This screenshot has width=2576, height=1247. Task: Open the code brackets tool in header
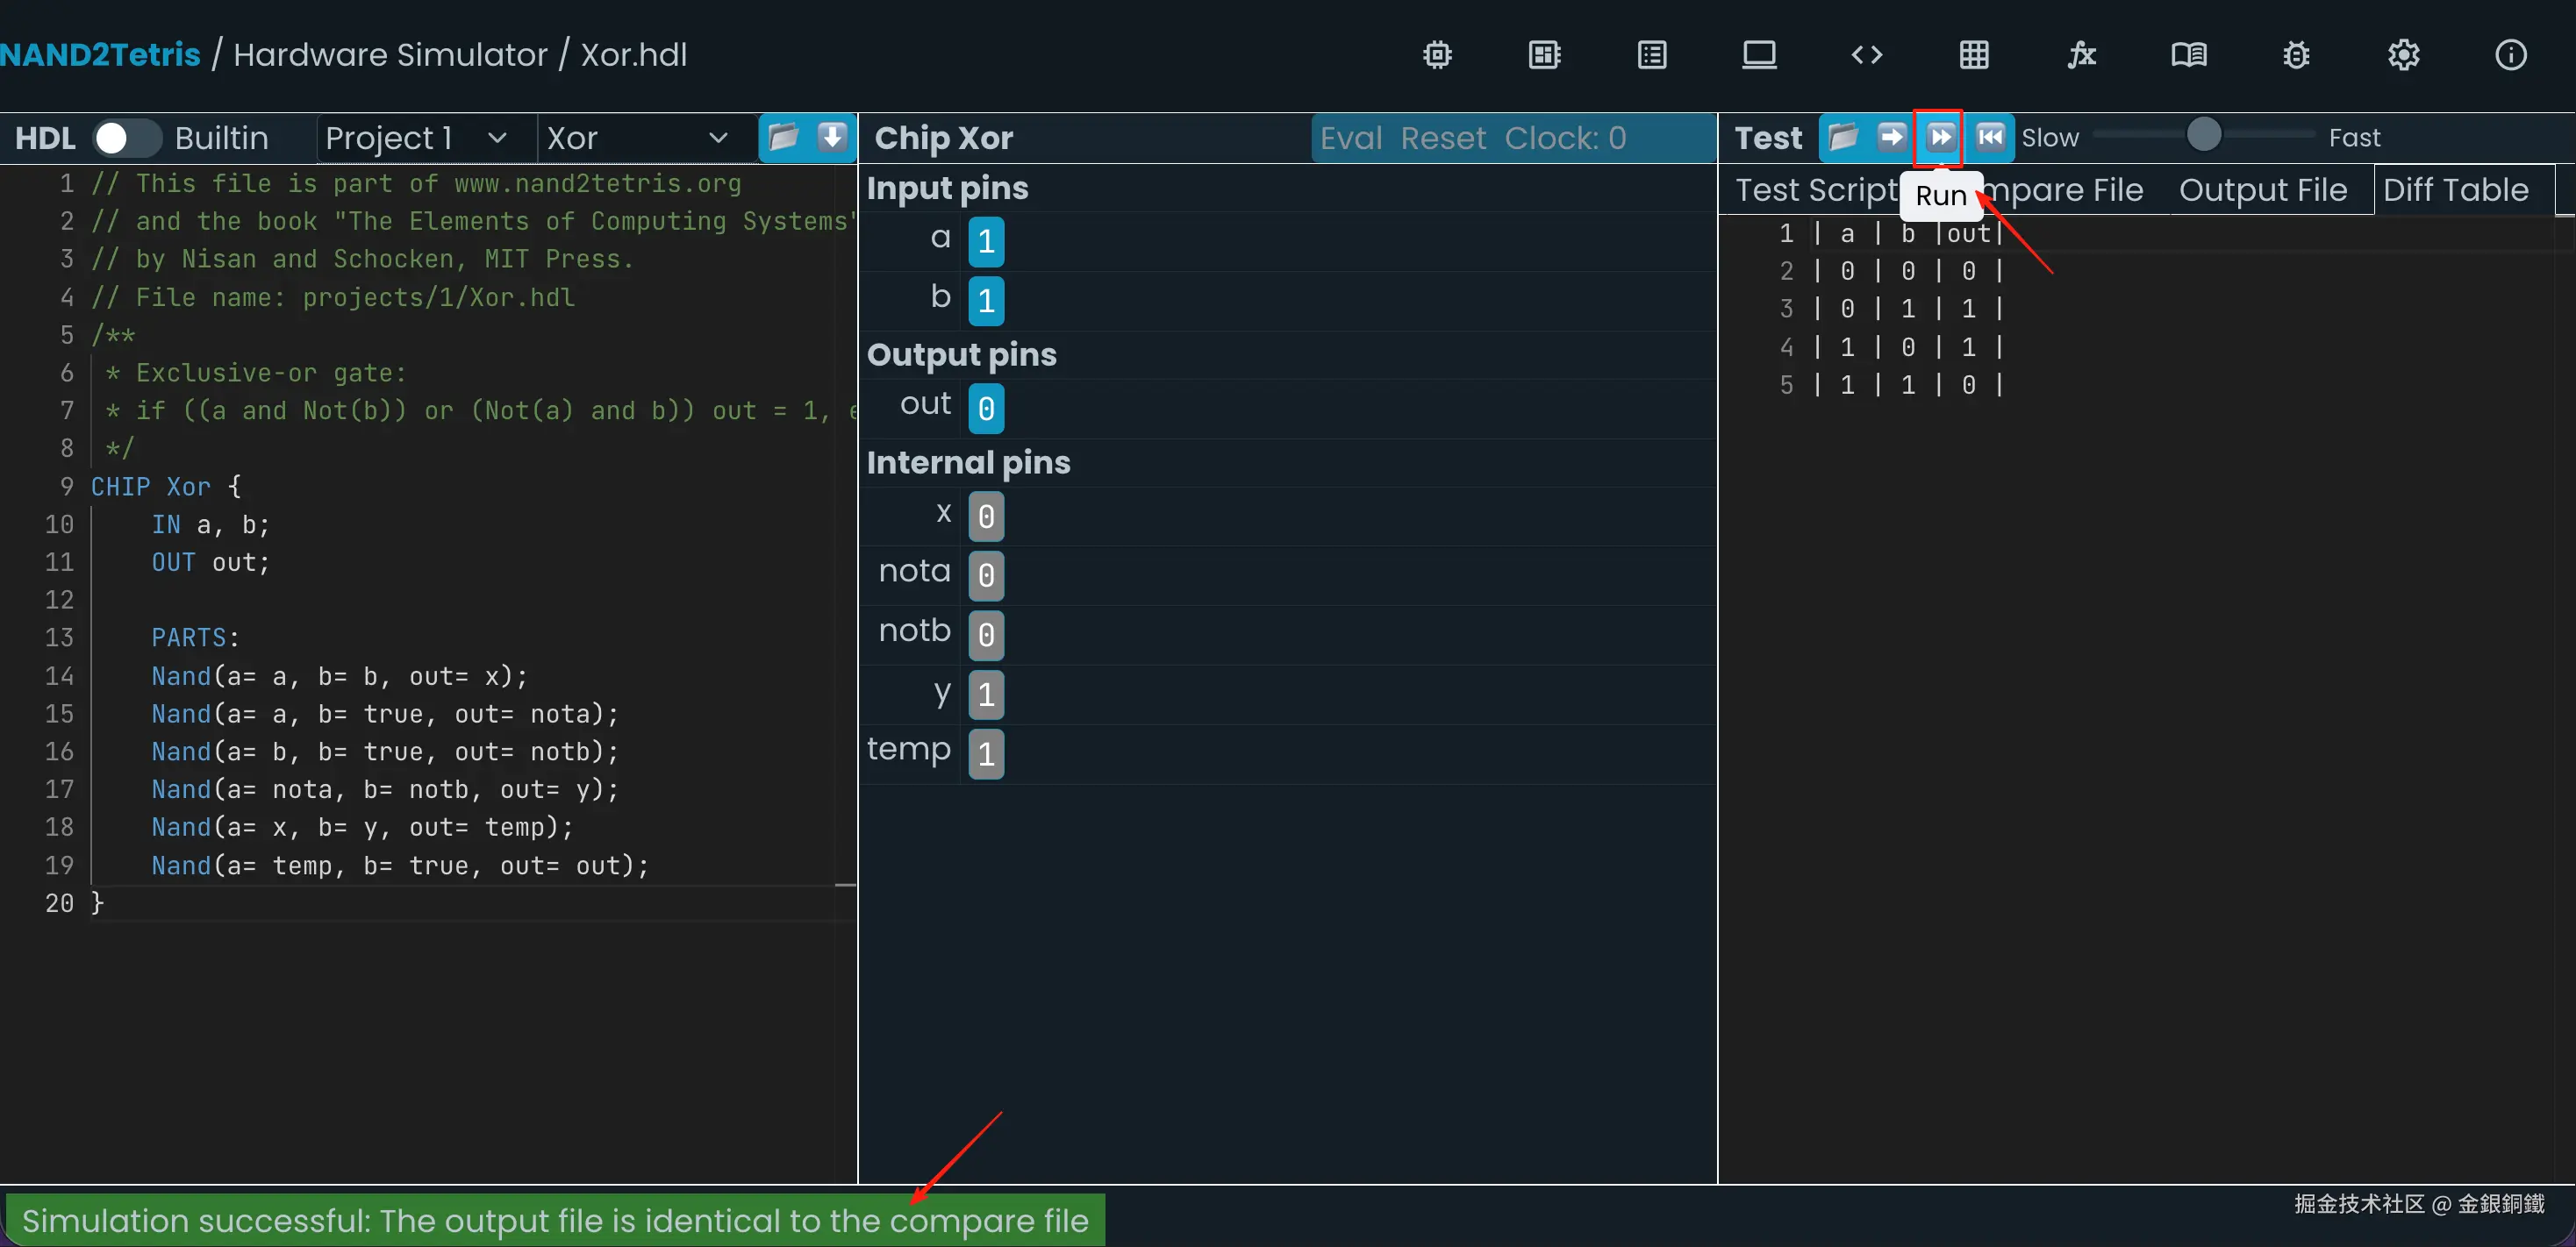pyautogui.click(x=1866, y=55)
